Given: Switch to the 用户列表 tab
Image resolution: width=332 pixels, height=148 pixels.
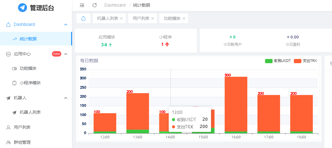Looking at the screenshot, I should [x=141, y=18].
